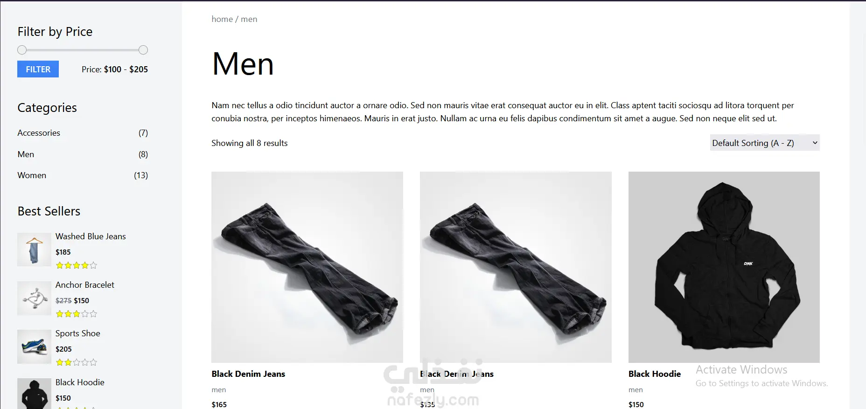Open Washed Blue Jeans thumbnail image
The width and height of the screenshot is (866, 409).
(x=34, y=250)
